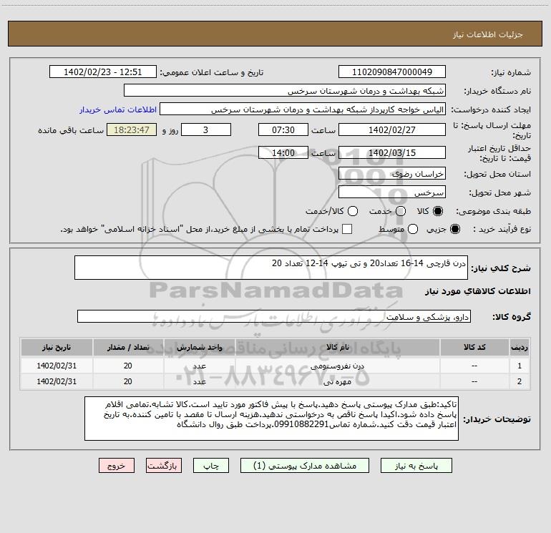Click the واحد شمارش column header
Screen dimensions: 551x533
point(199,347)
